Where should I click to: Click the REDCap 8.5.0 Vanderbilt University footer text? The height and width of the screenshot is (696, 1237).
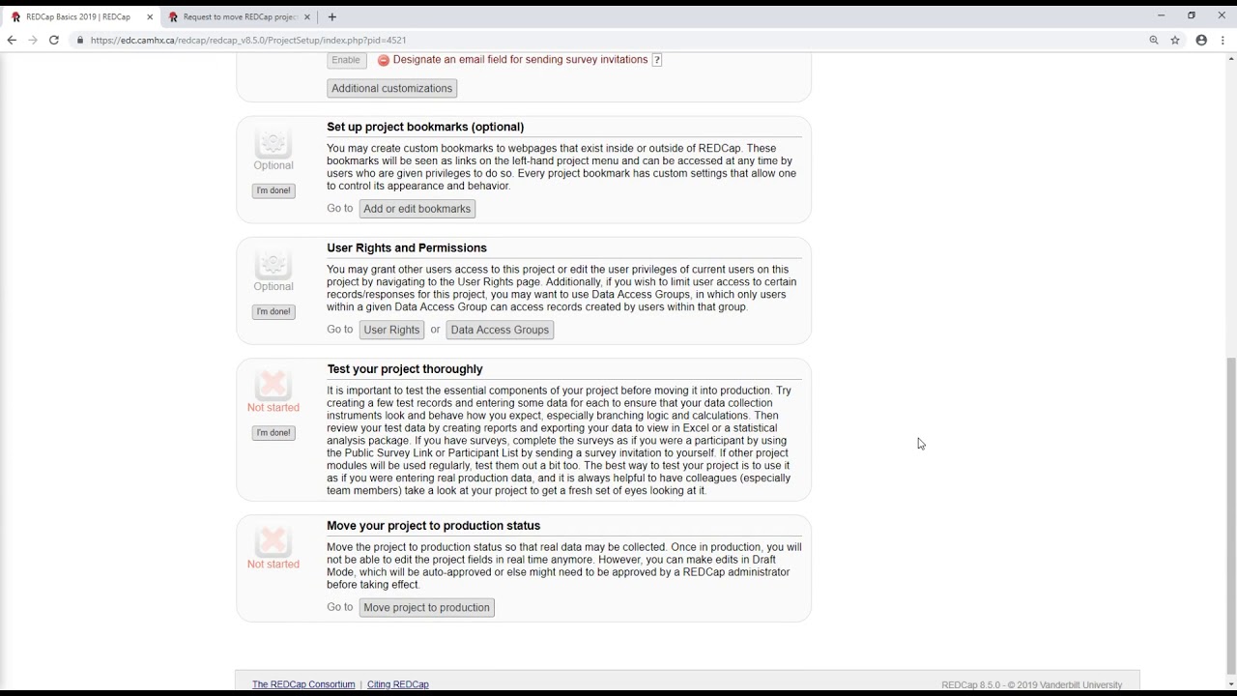(x=1032, y=685)
